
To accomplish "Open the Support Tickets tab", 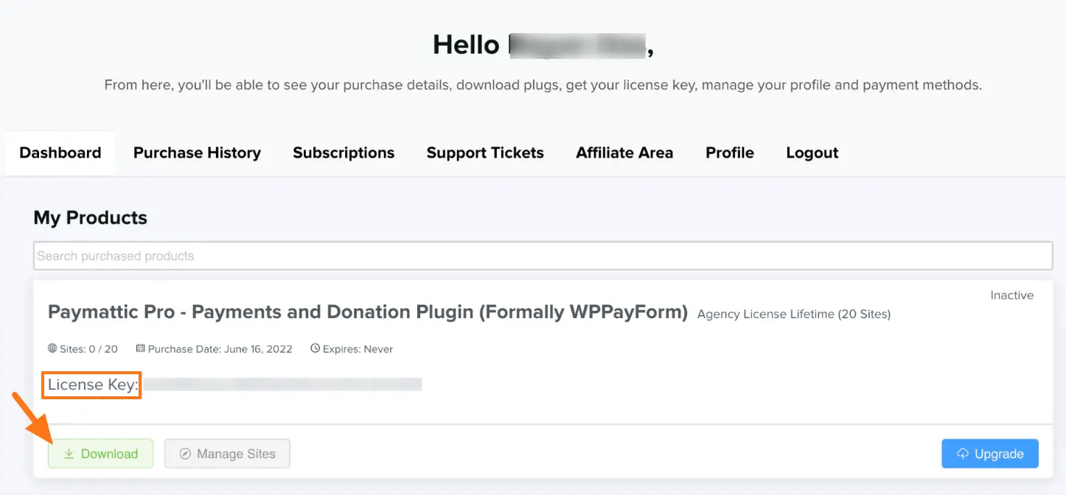I will (x=485, y=152).
